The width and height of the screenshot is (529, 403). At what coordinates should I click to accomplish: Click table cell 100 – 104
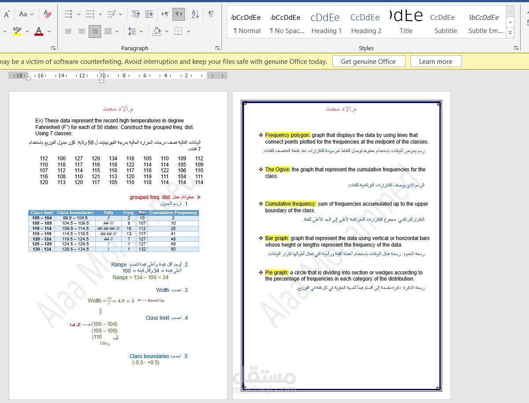pos(42,218)
